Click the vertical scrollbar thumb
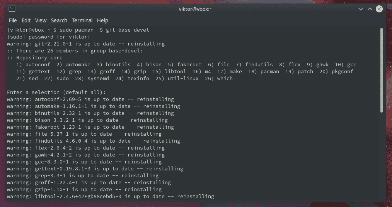The height and width of the screenshot is (207, 392). pos(382,70)
